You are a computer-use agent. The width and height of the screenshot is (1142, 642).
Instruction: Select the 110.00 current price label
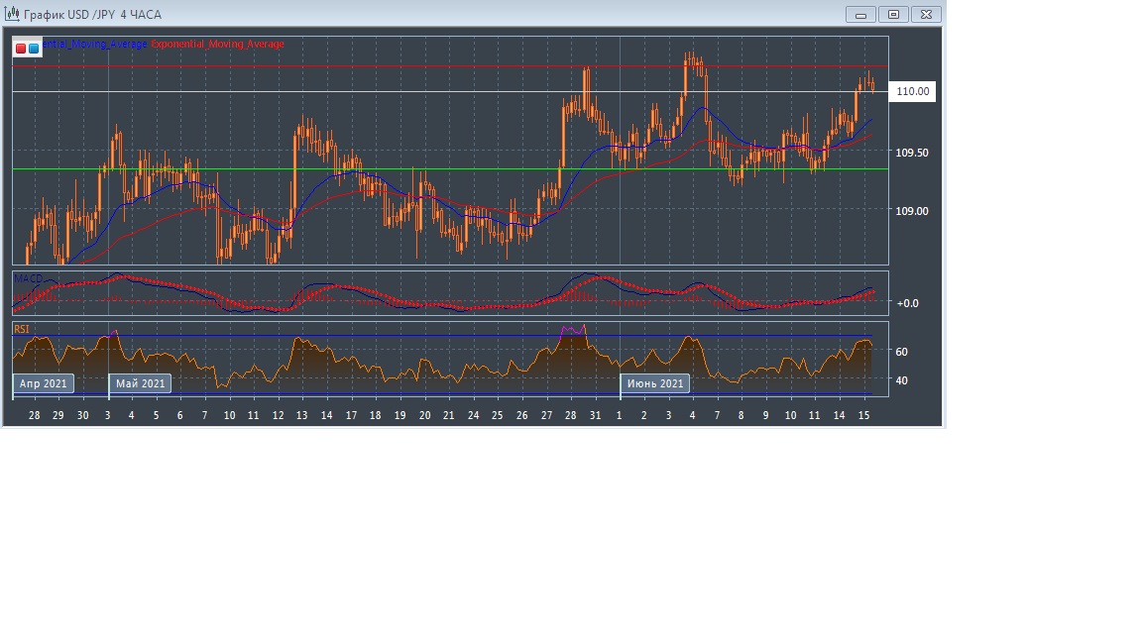pos(912,91)
